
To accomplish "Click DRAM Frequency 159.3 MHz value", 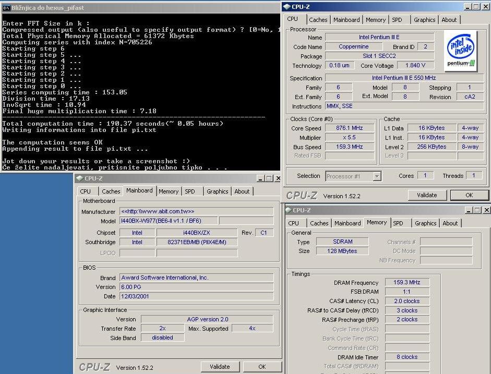I will point(407,282).
